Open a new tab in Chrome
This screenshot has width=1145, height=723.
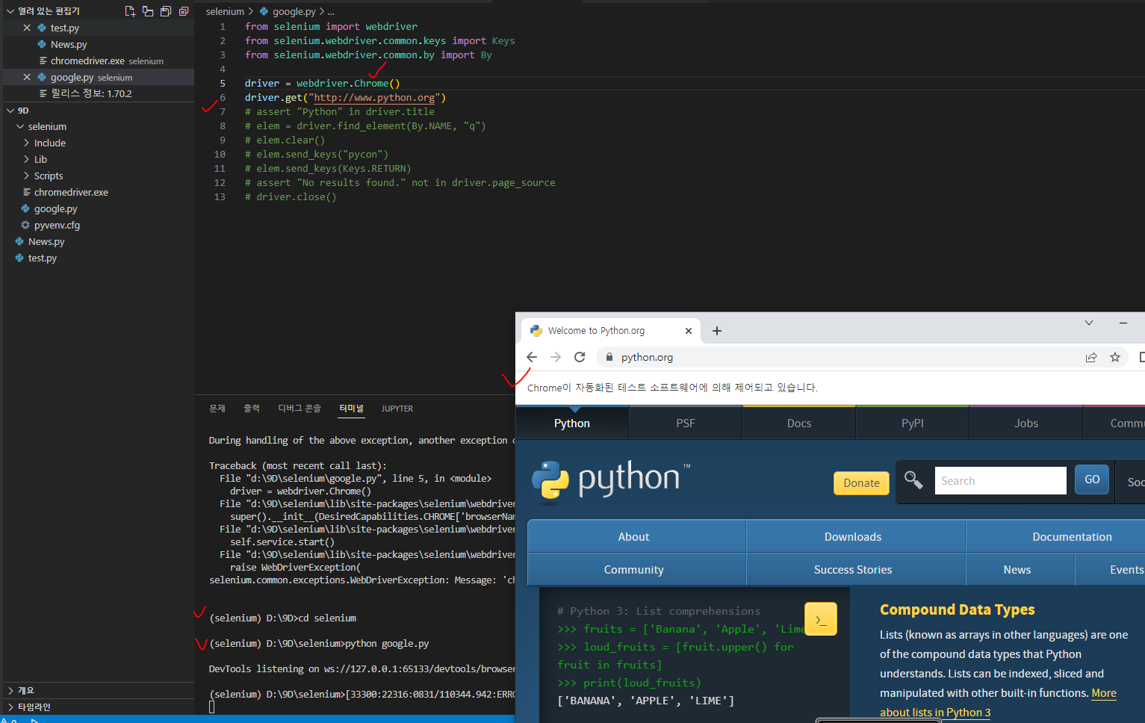coord(717,331)
